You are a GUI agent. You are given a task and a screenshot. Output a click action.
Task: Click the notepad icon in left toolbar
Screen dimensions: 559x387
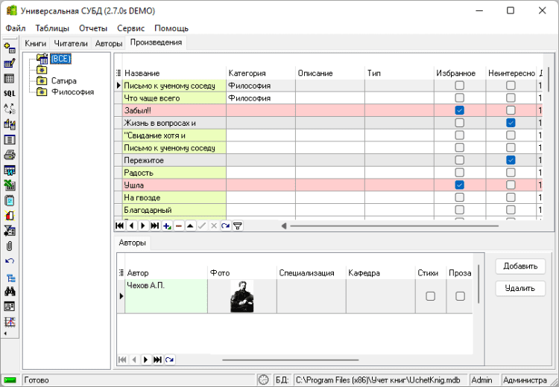tap(10, 200)
